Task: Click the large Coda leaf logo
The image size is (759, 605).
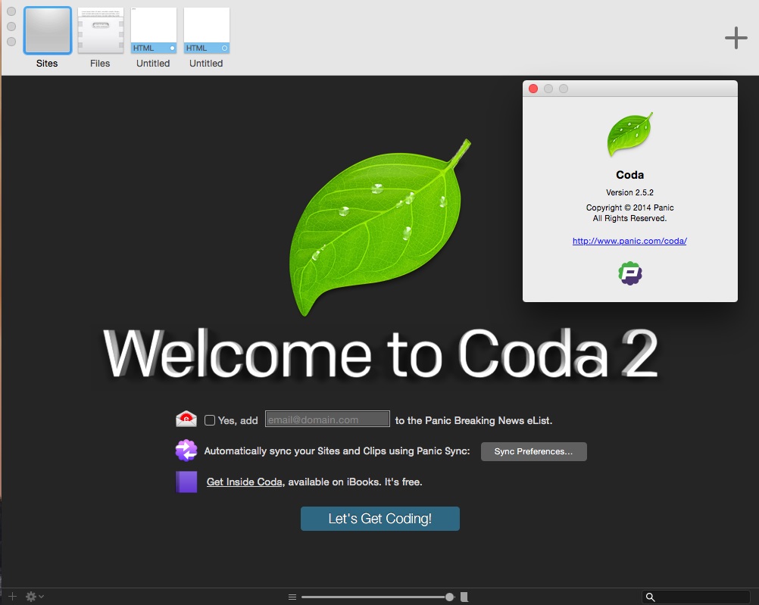Action: (379, 227)
